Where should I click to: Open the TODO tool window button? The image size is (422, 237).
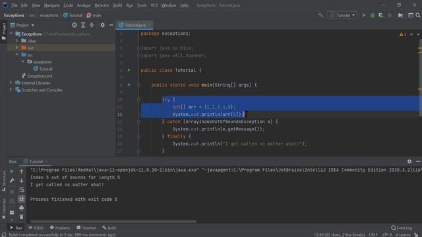click(x=36, y=228)
